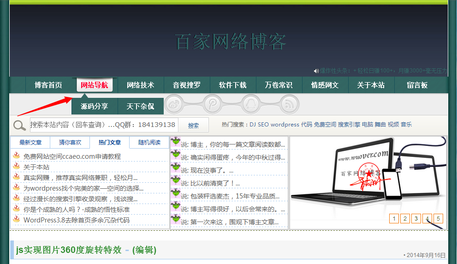This screenshot has width=457, height=264.
Task: Click hot search keyword 音乐
Action: [x=406, y=125]
